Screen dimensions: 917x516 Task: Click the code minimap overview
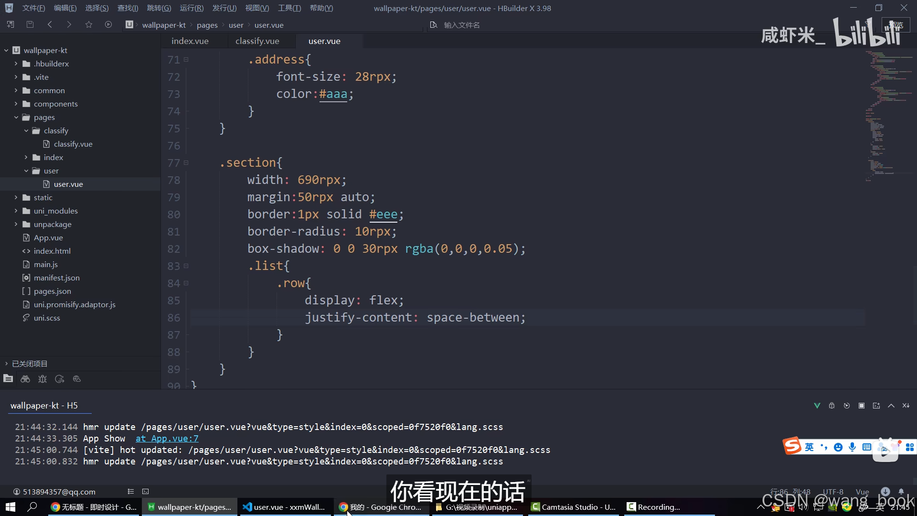point(888,117)
